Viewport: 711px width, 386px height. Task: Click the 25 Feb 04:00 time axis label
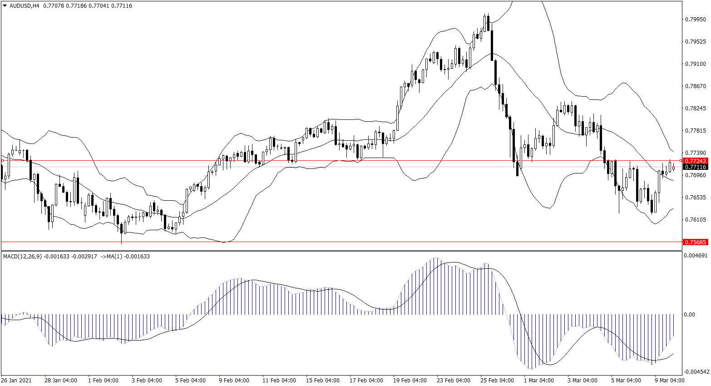click(497, 380)
